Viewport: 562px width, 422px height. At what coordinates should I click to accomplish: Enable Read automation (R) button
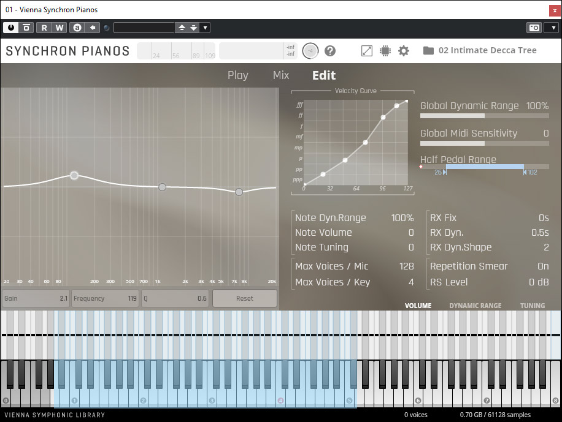(44, 28)
